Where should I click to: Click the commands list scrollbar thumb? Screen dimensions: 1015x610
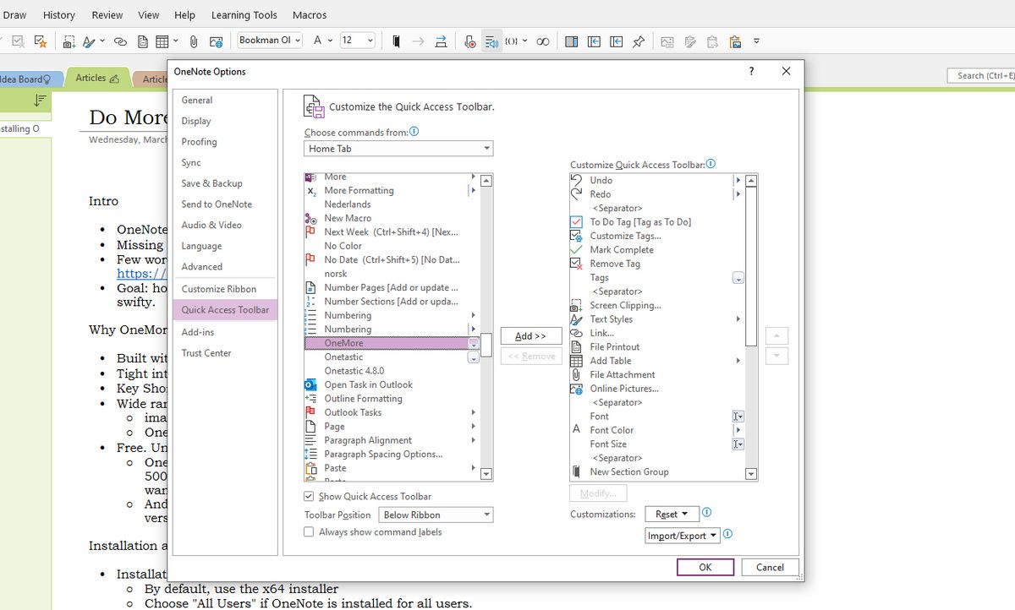coord(486,345)
